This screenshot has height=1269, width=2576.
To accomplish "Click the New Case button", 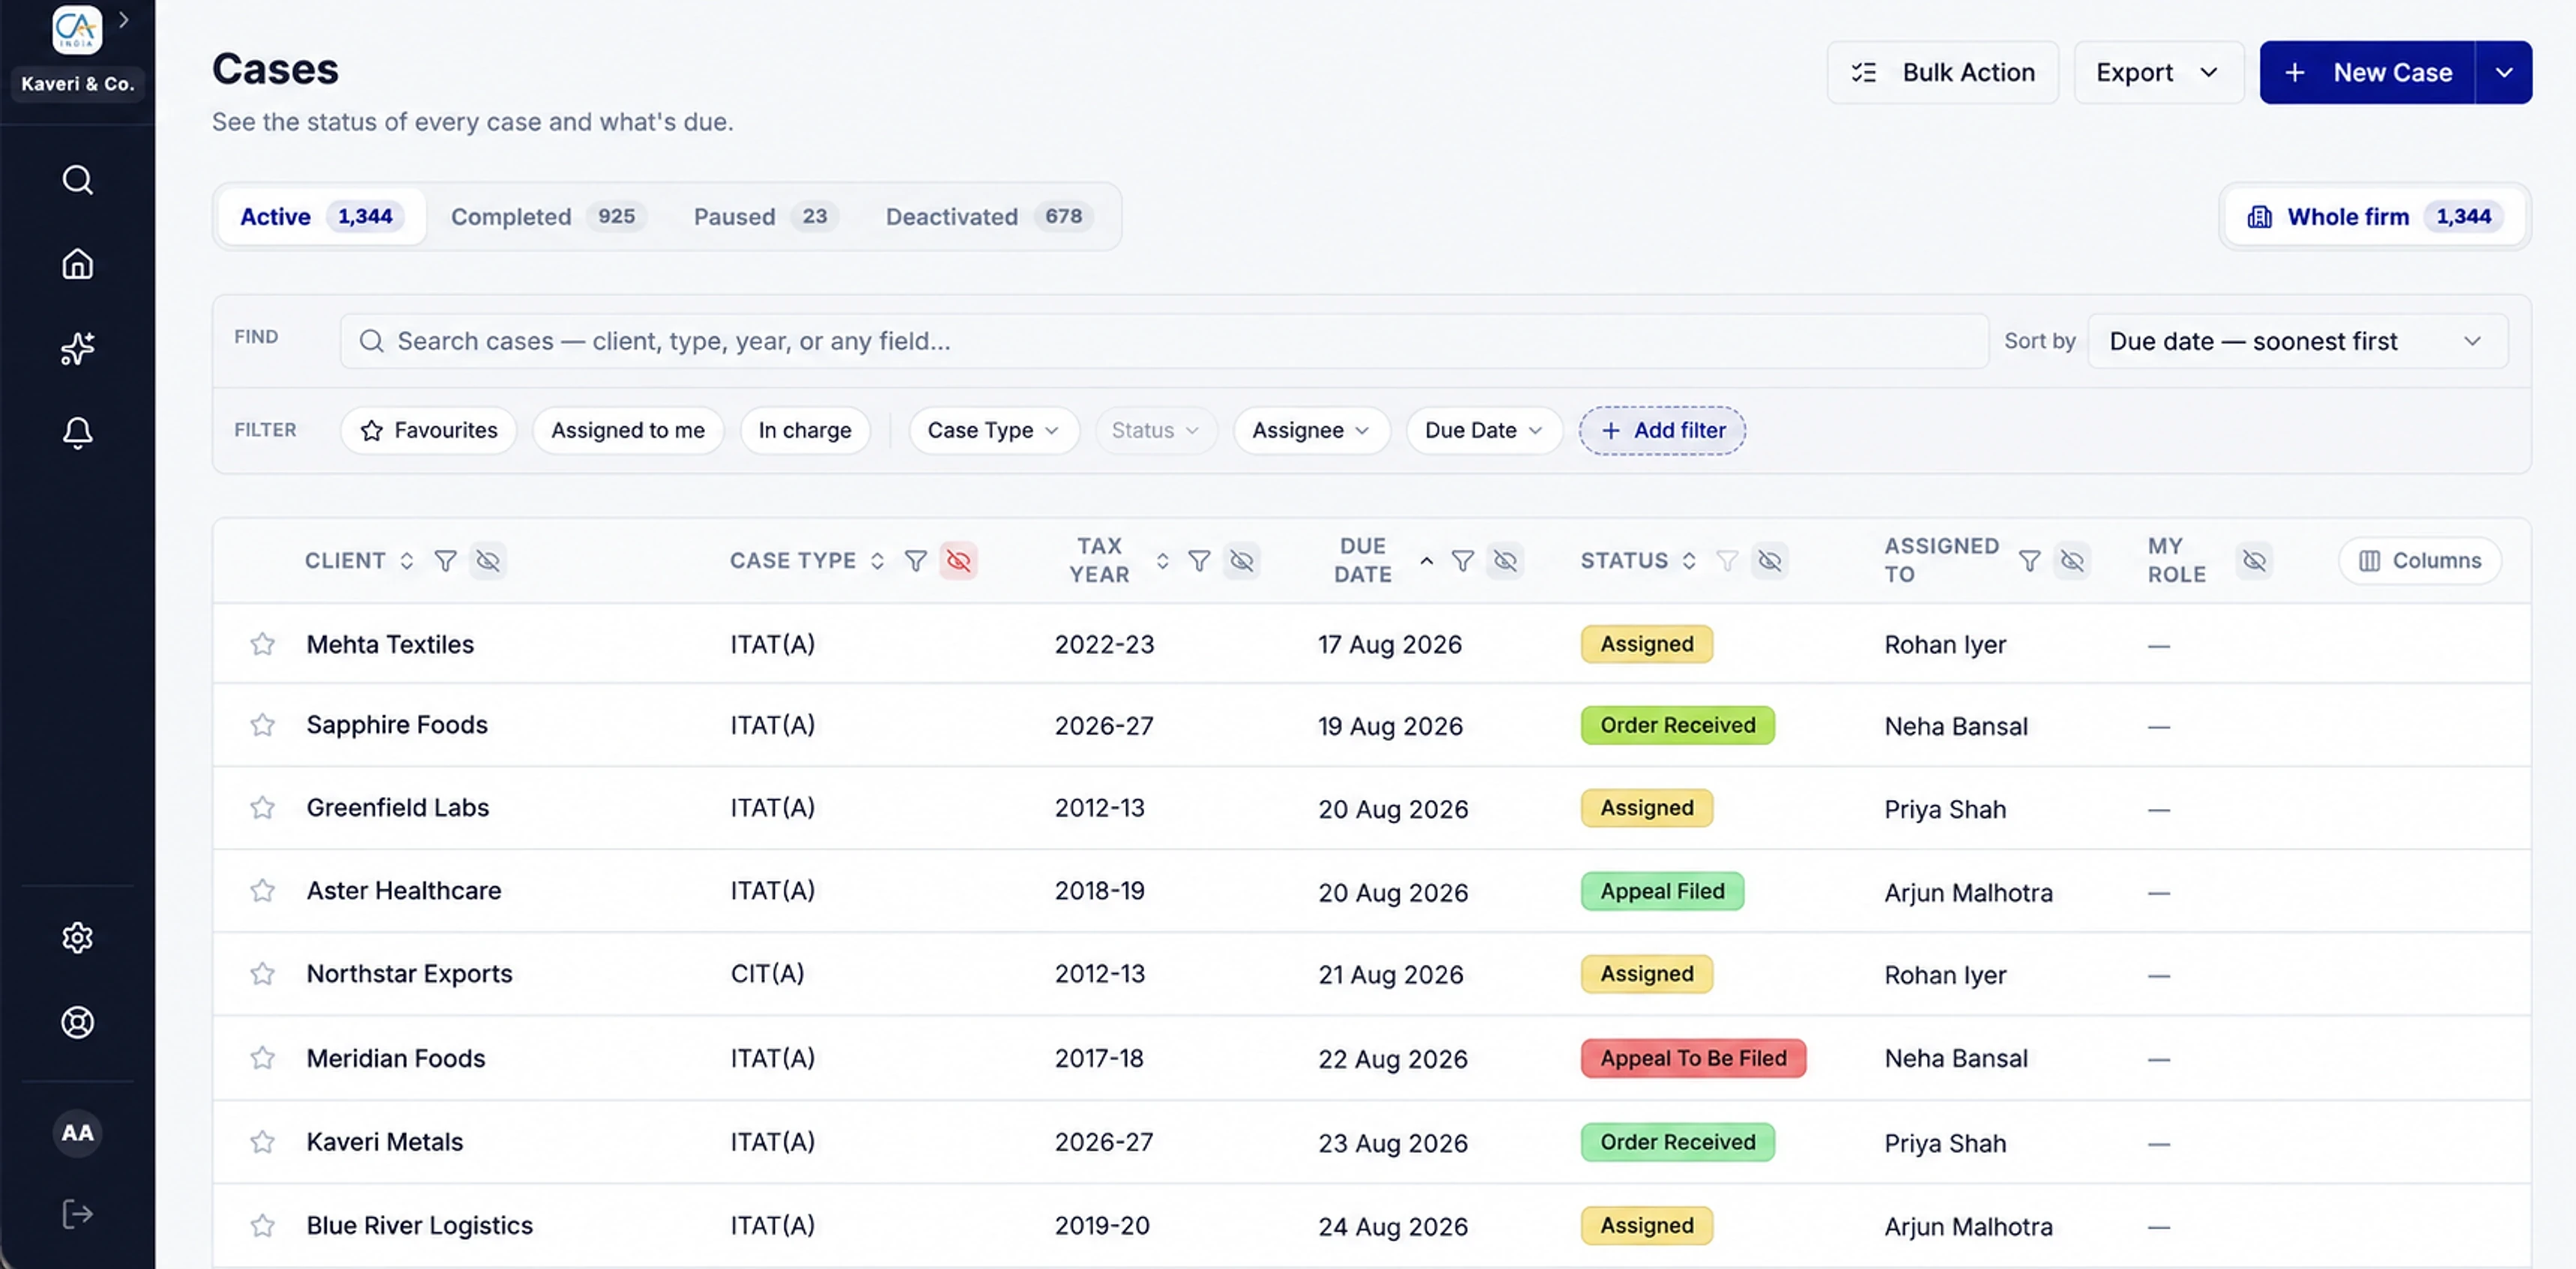I will click(2367, 72).
